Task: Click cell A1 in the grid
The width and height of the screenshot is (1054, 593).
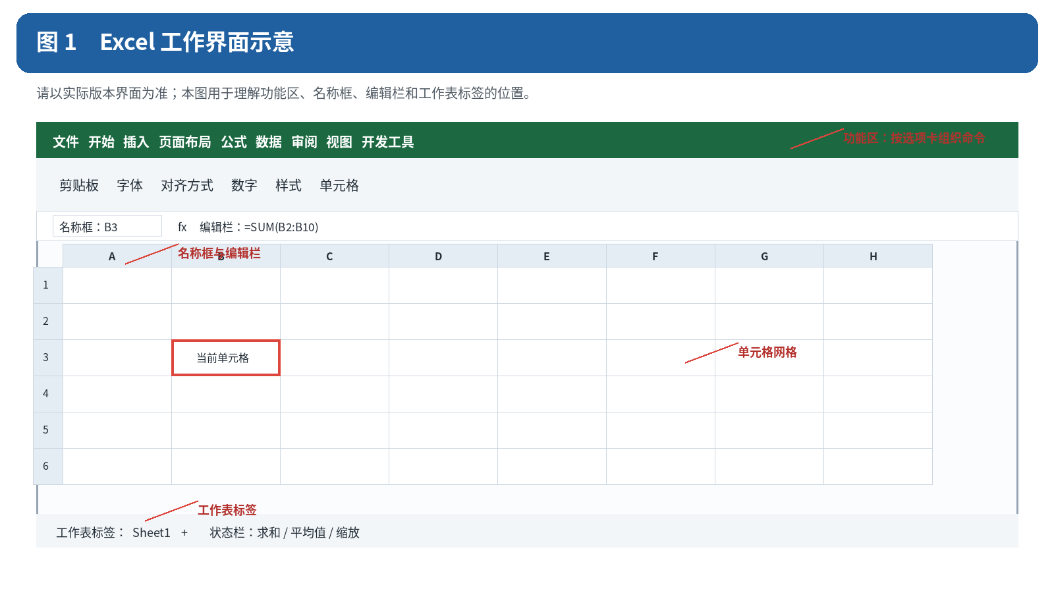Action: pos(117,285)
